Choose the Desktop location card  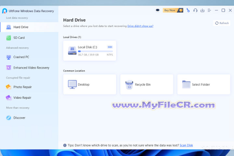click(x=90, y=84)
